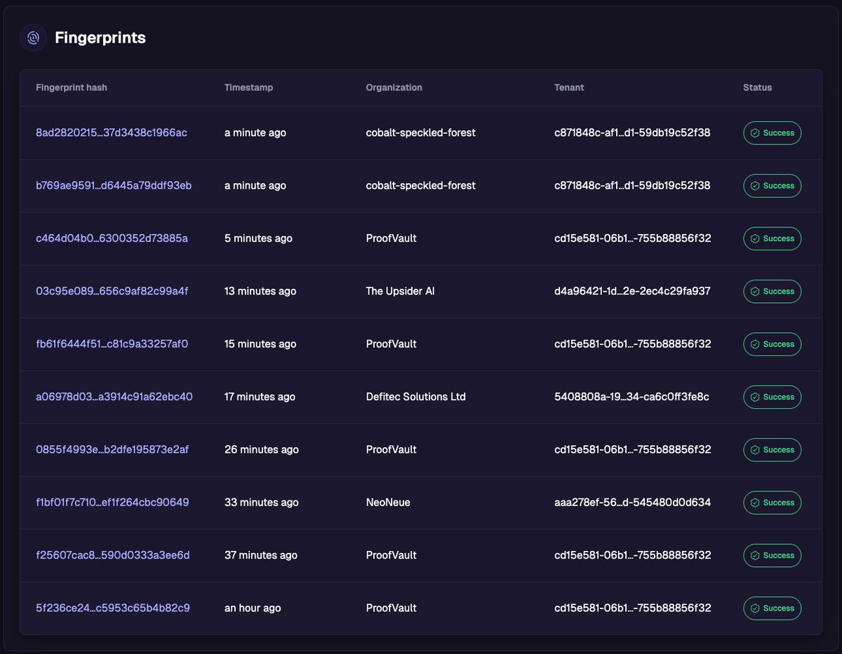
Task: Select ProofVault in 15 minutes ago row
Action: coord(392,344)
